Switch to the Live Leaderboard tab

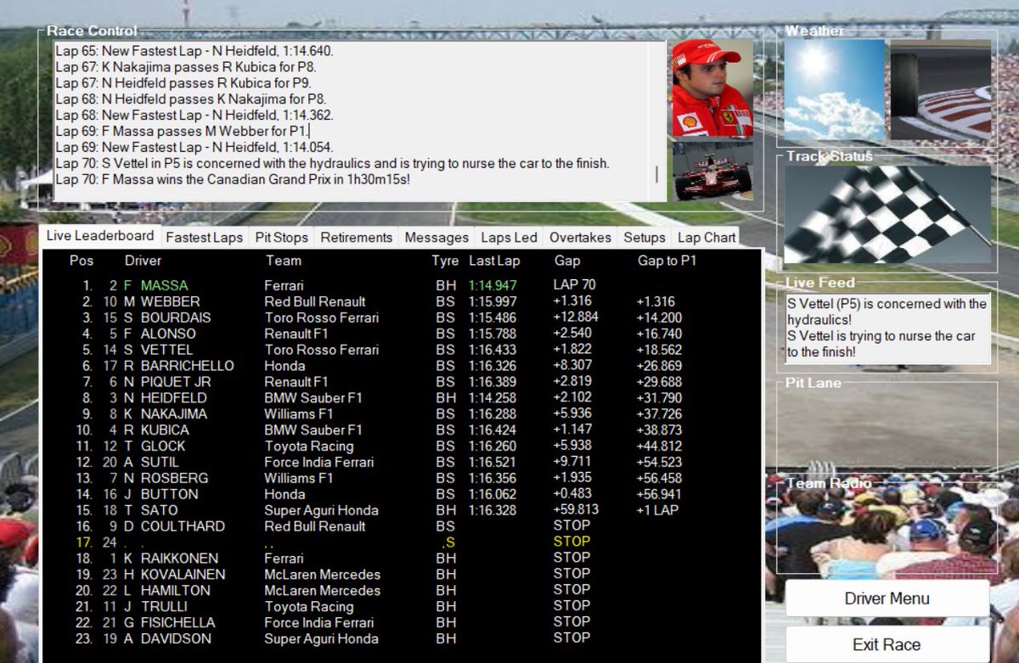100,236
